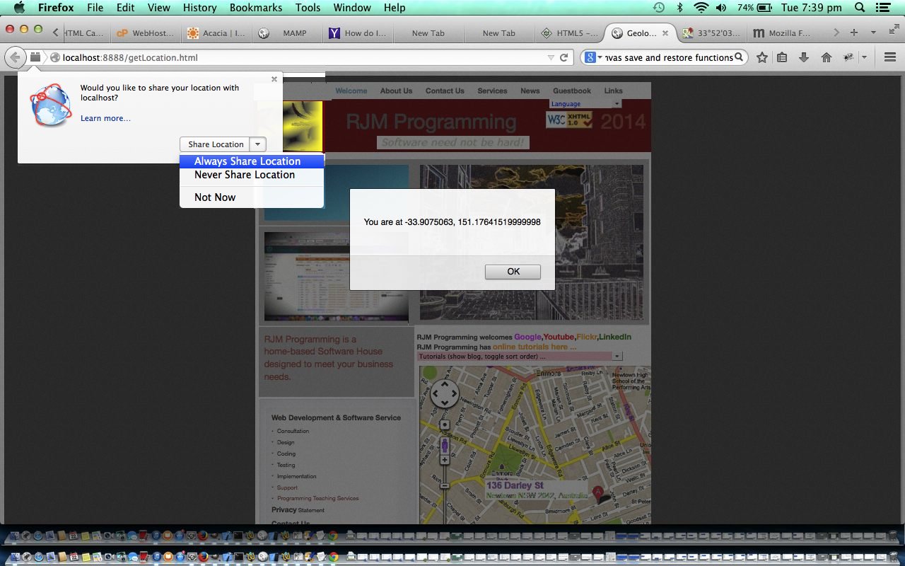Switch to the Mozilla F... tab

coord(781,33)
